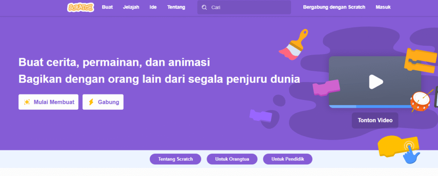Open the Tentang navigation item
438x176 pixels.
[176, 7]
